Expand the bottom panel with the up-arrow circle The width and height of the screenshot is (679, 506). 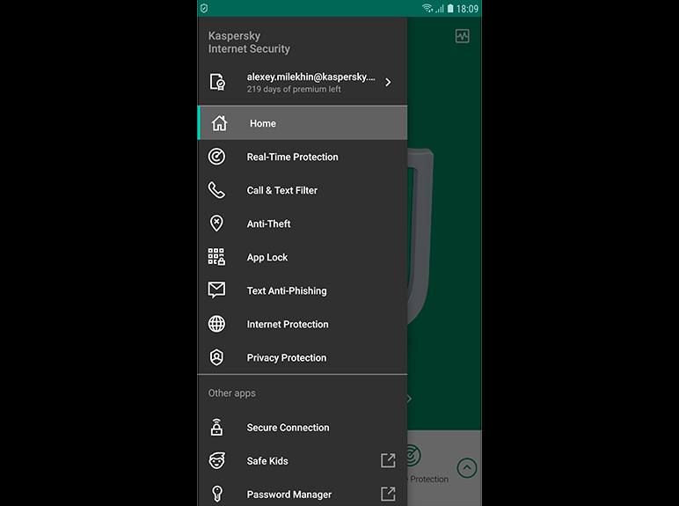click(x=467, y=468)
